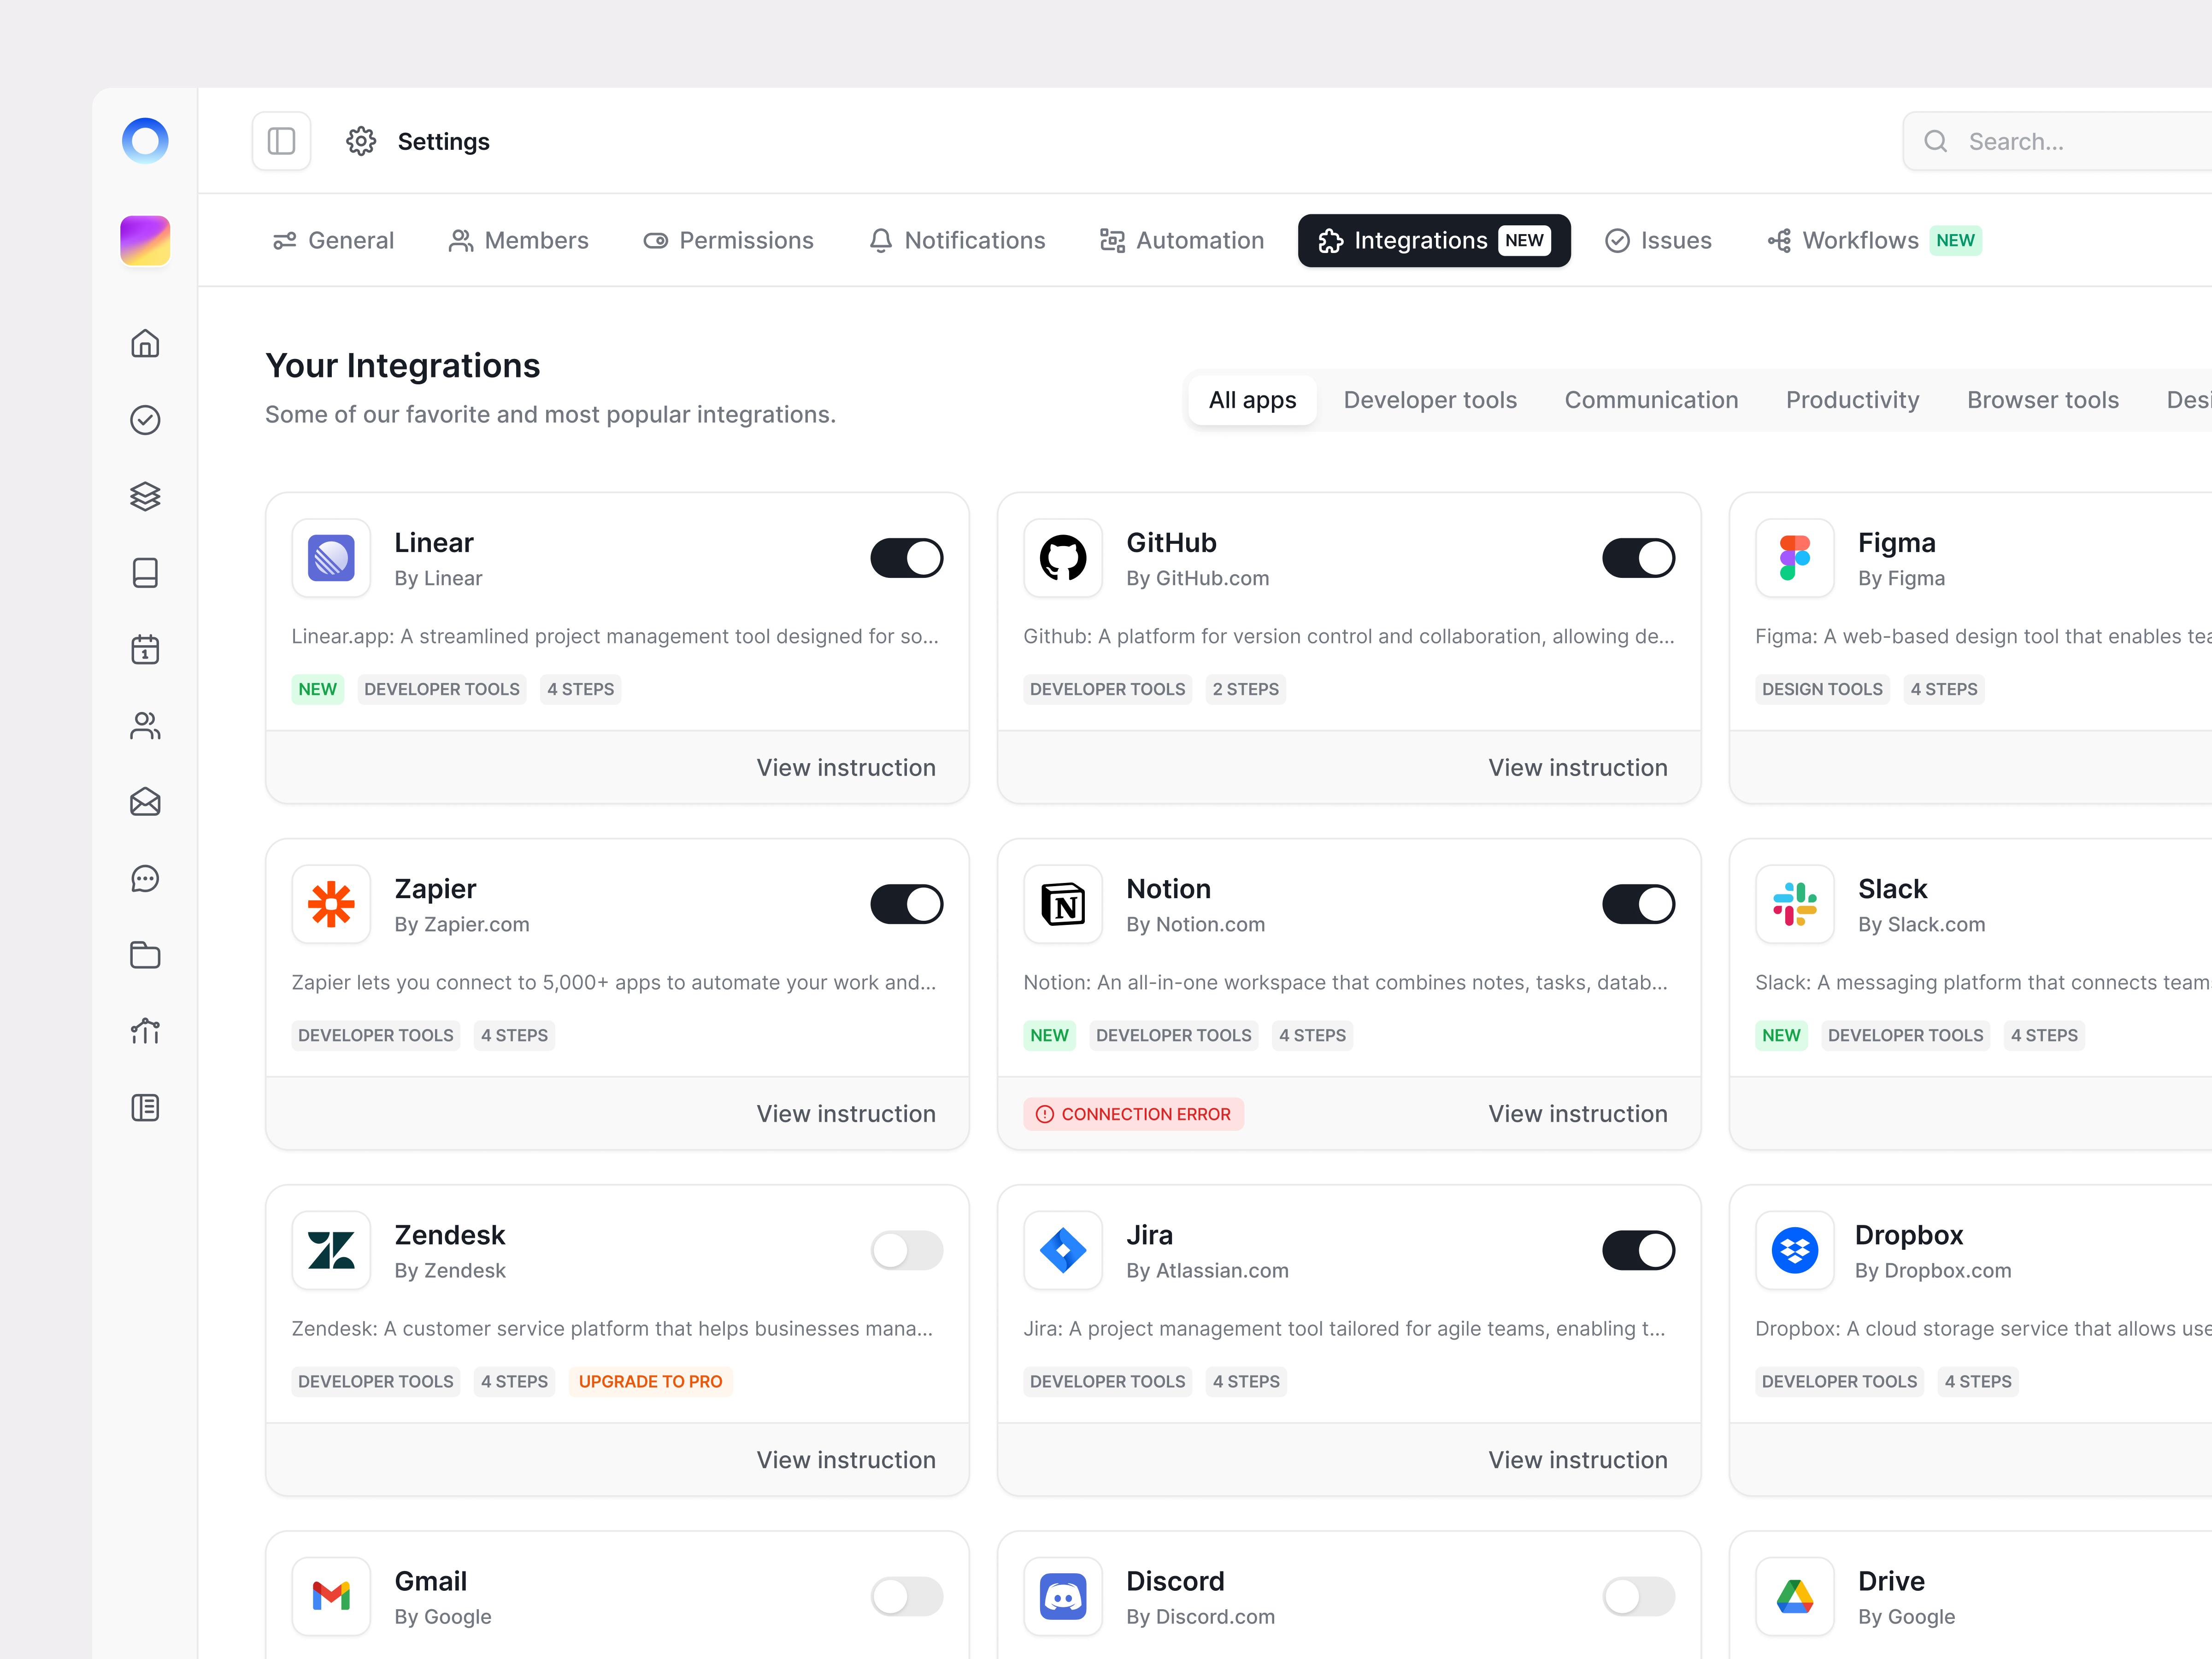The width and height of the screenshot is (2212, 1659).
Task: Click the Figma logo
Action: pyautogui.click(x=1795, y=558)
